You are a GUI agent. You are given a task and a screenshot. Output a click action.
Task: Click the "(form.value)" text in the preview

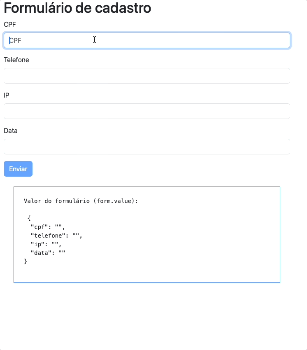[116, 201]
